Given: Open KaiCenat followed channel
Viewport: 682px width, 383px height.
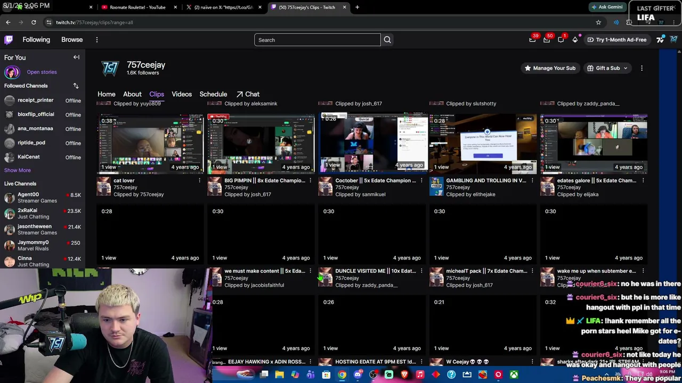Looking at the screenshot, I should click(43, 157).
